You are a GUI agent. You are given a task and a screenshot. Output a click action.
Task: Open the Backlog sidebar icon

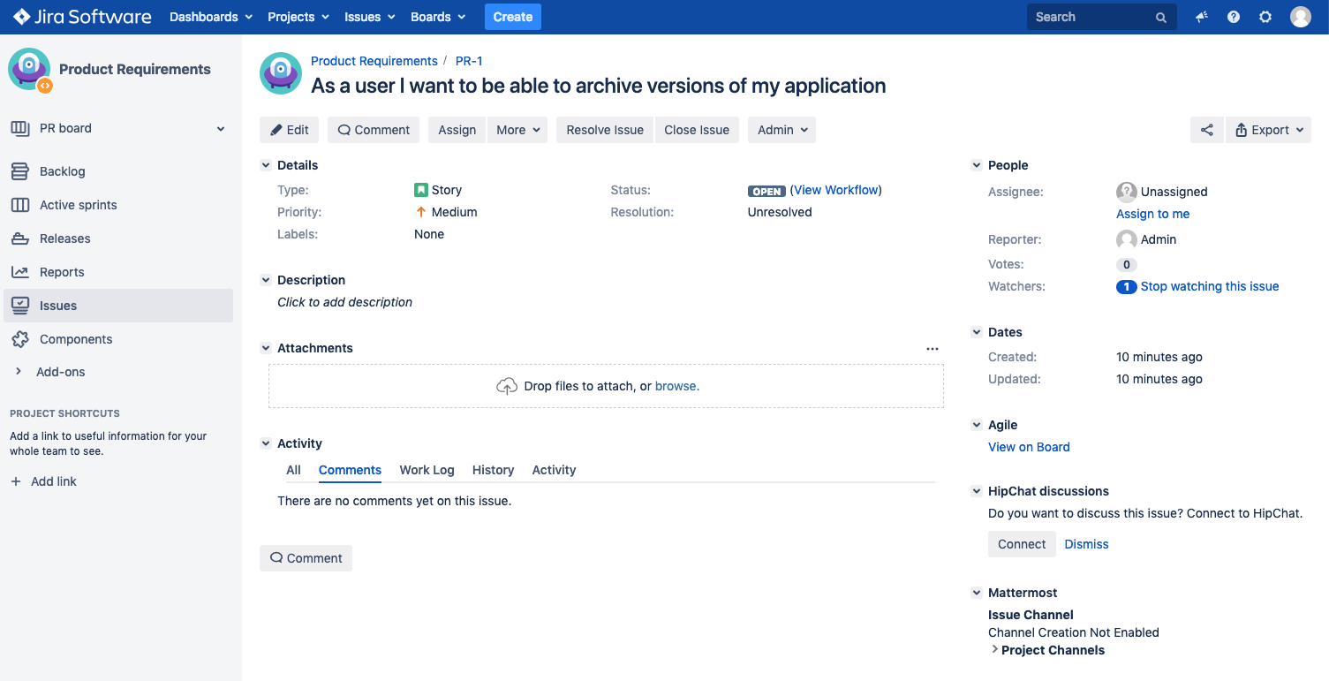(20, 171)
